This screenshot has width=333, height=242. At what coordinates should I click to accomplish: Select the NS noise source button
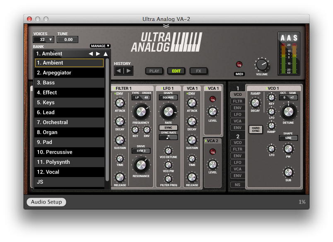[237, 185]
